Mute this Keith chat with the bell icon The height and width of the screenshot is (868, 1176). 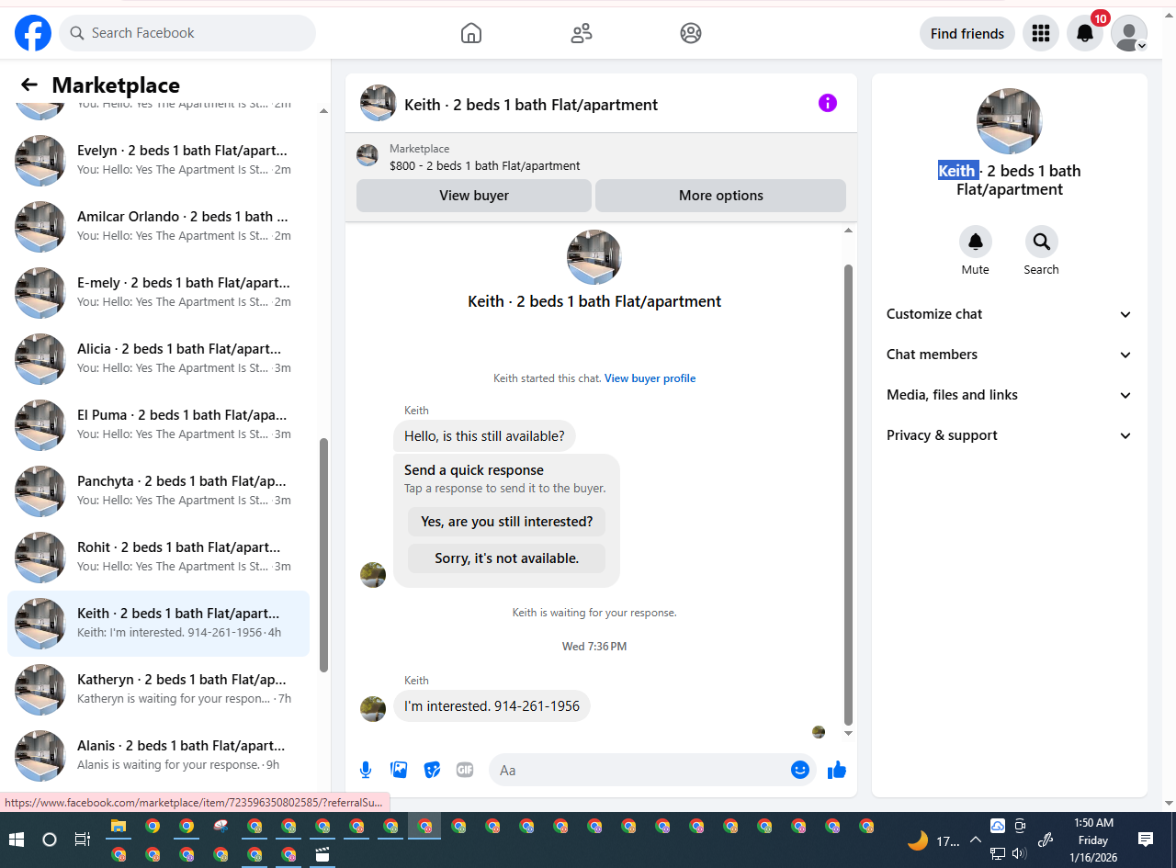(x=976, y=242)
